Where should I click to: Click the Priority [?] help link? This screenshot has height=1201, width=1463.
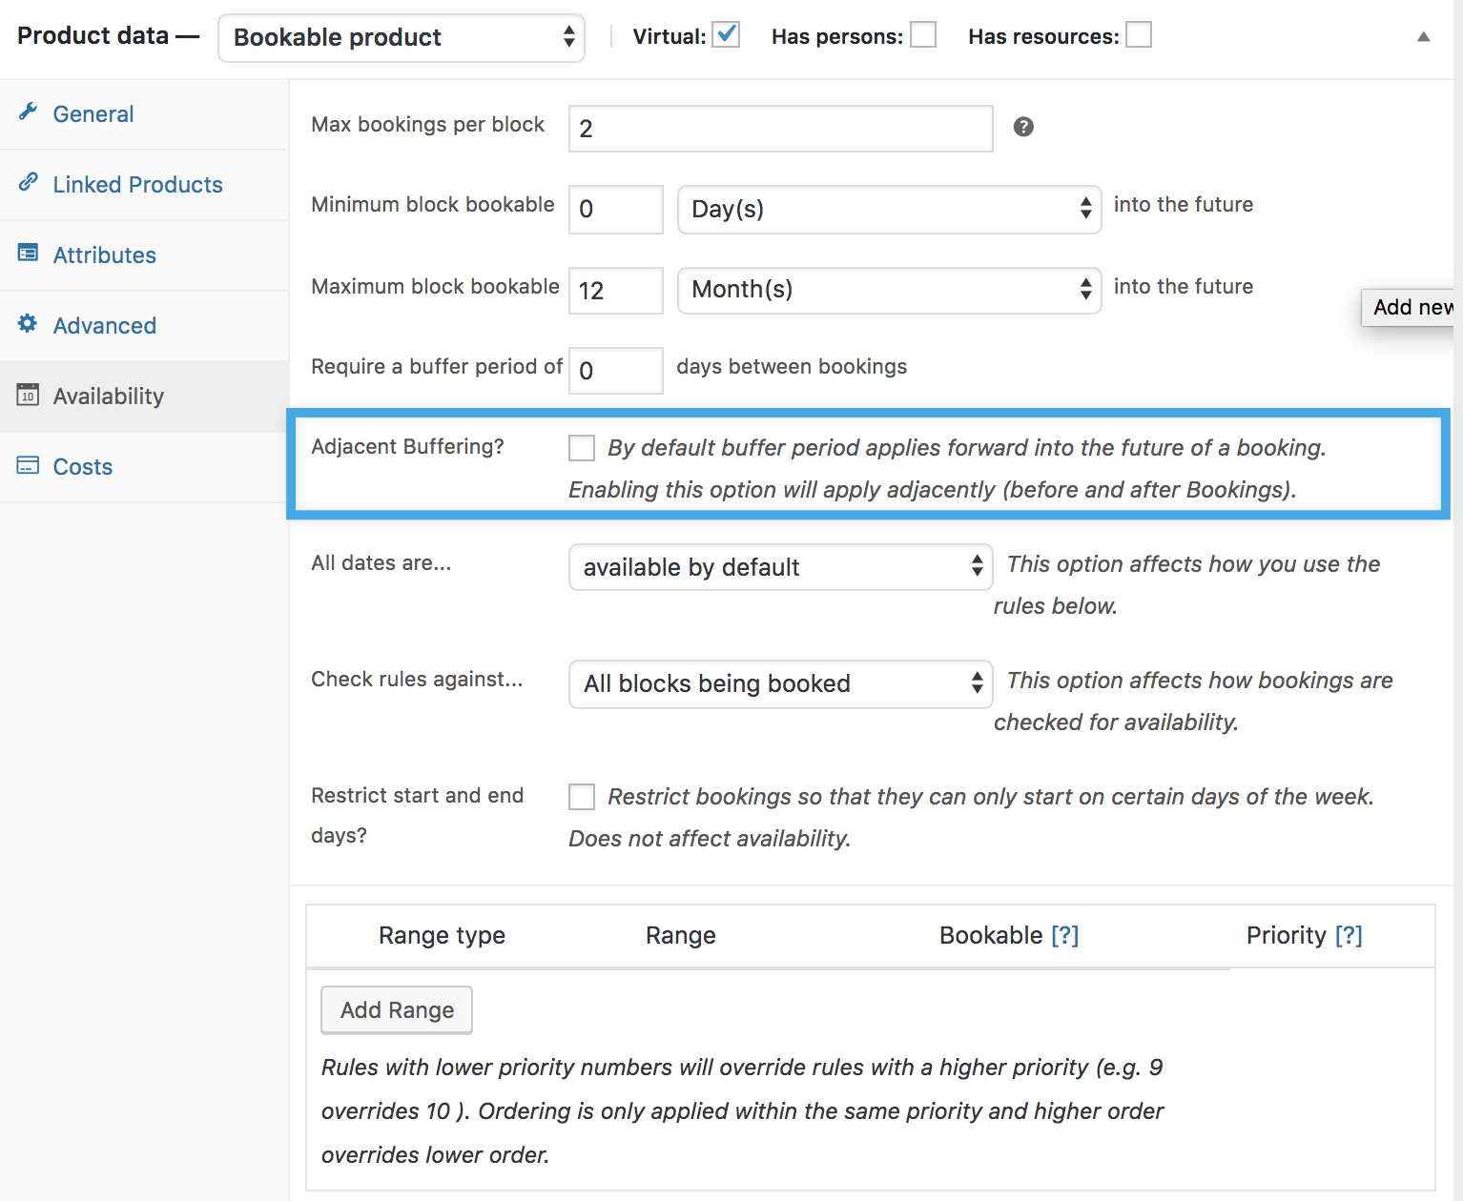click(1349, 936)
